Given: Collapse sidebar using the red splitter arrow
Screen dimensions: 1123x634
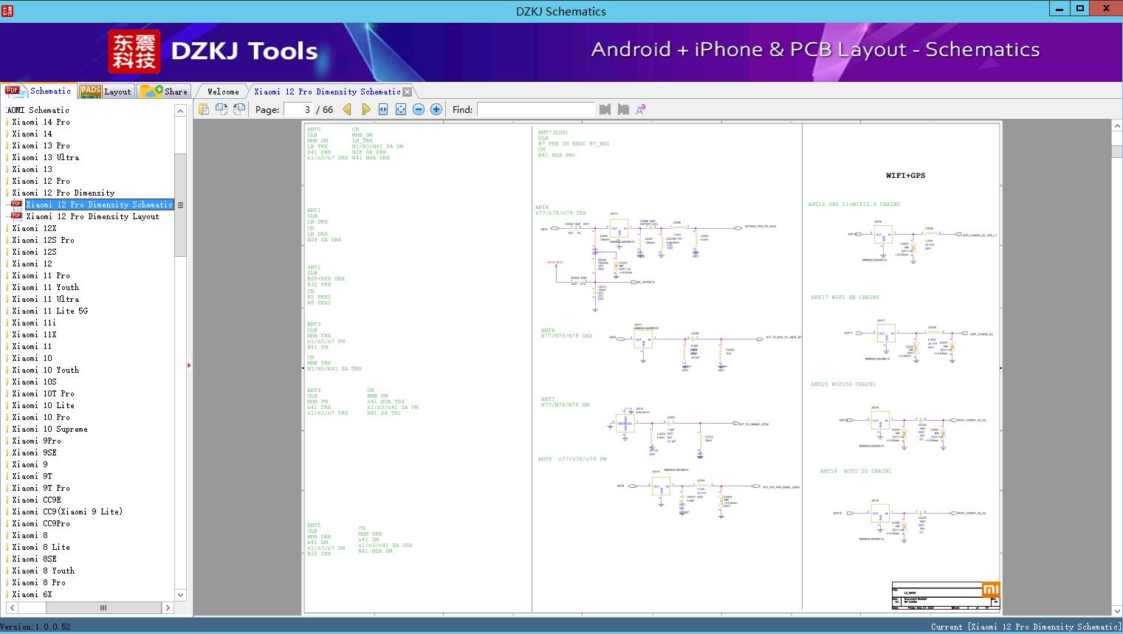Looking at the screenshot, I should (189, 365).
